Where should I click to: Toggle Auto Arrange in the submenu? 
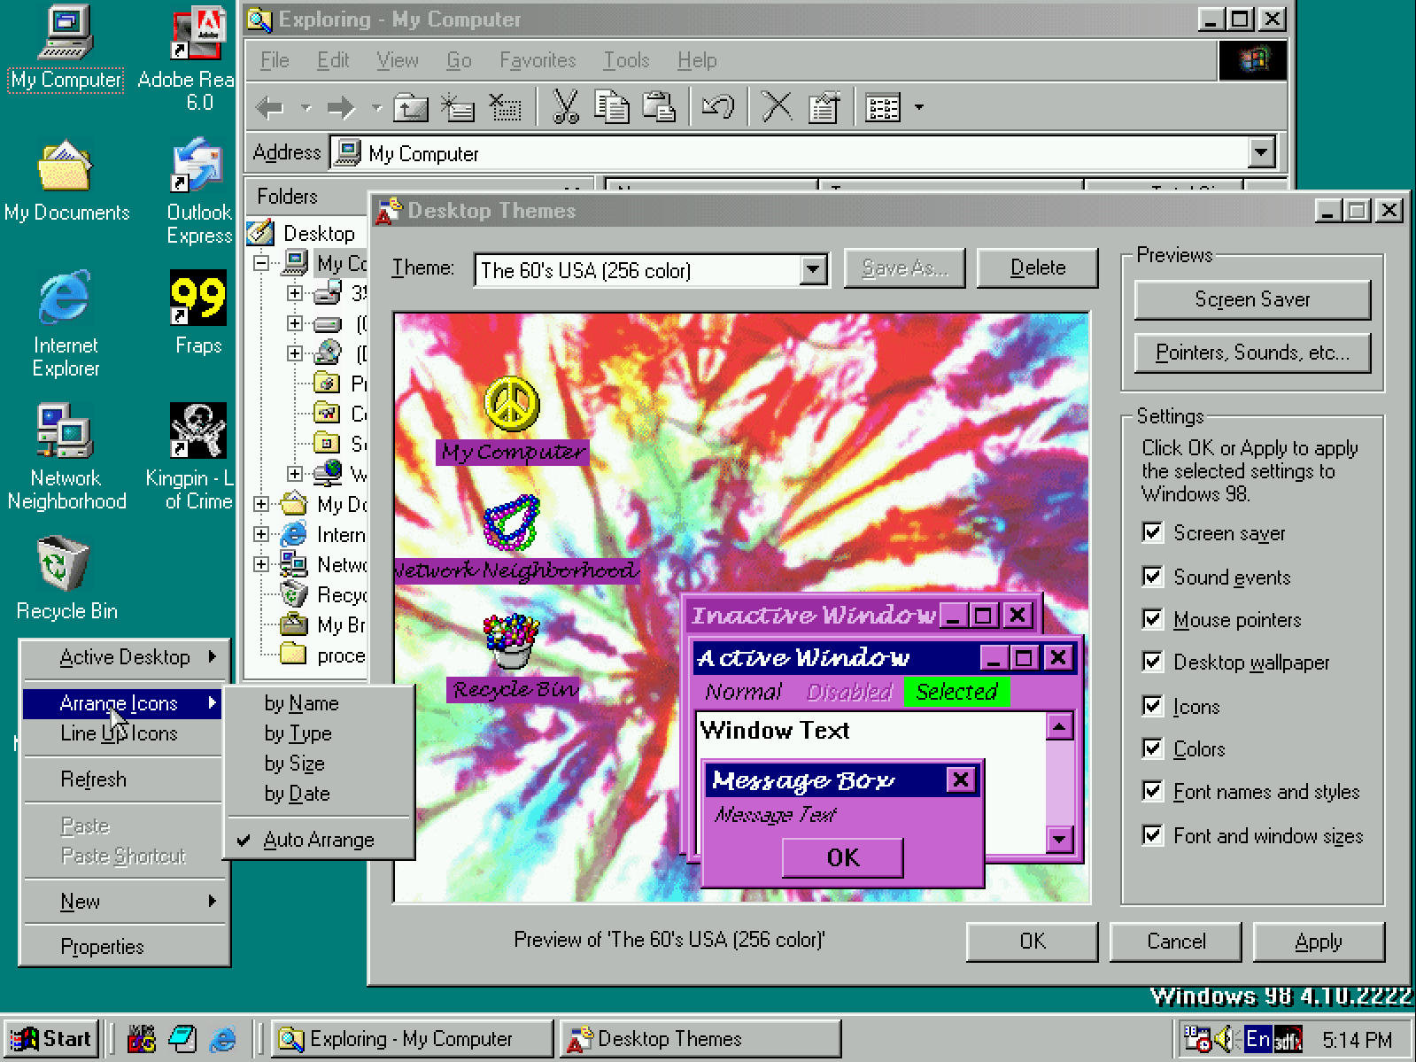coord(319,840)
